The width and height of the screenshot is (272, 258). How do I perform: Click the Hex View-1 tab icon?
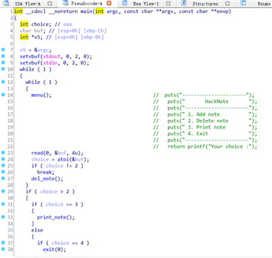[124, 3]
